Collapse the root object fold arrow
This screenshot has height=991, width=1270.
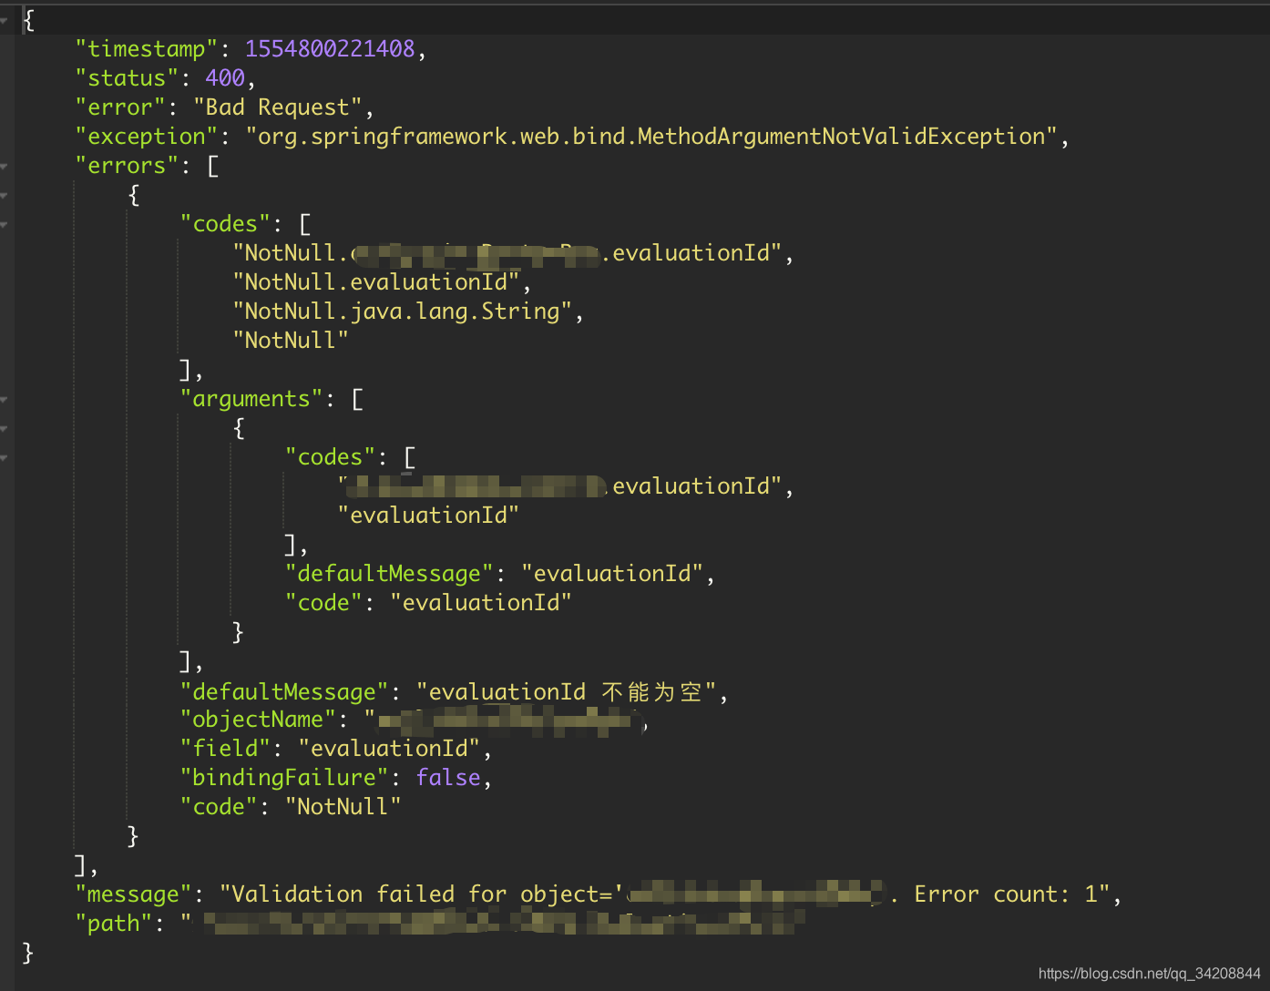[x=5, y=20]
